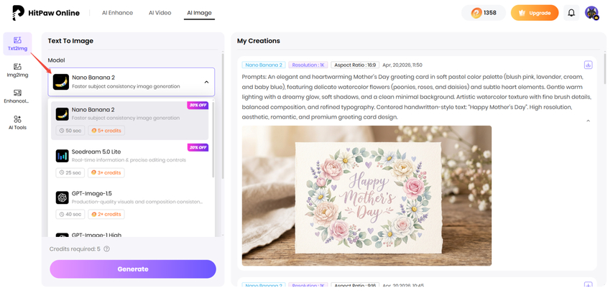613x293 pixels.
Task: Select Seedream 5.0 Lite model option
Action: 130,162
